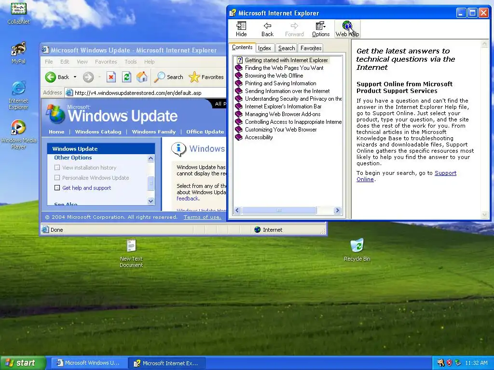Click the Windows Update globe logo
Screen dimensions: 494x370
(56, 114)
